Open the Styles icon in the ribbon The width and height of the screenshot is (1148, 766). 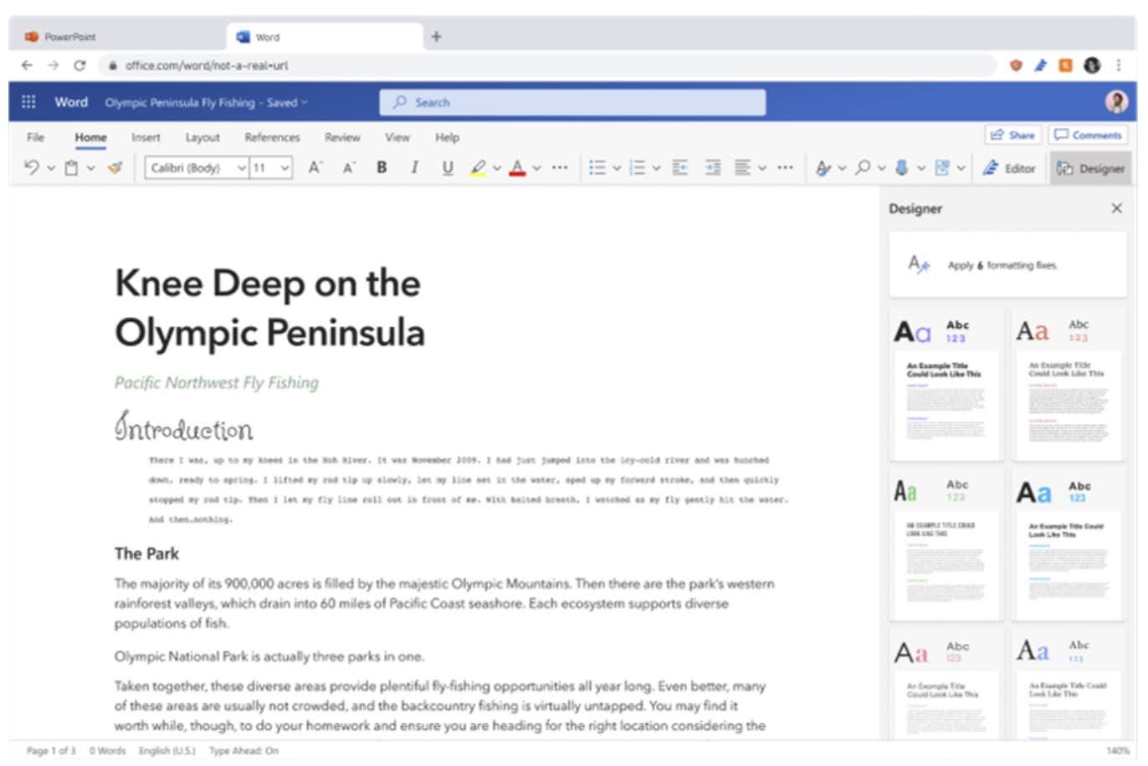pos(823,168)
